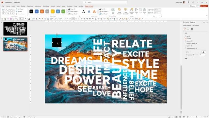
Task: Open the Text Fill dropdown
Action: (103, 9)
